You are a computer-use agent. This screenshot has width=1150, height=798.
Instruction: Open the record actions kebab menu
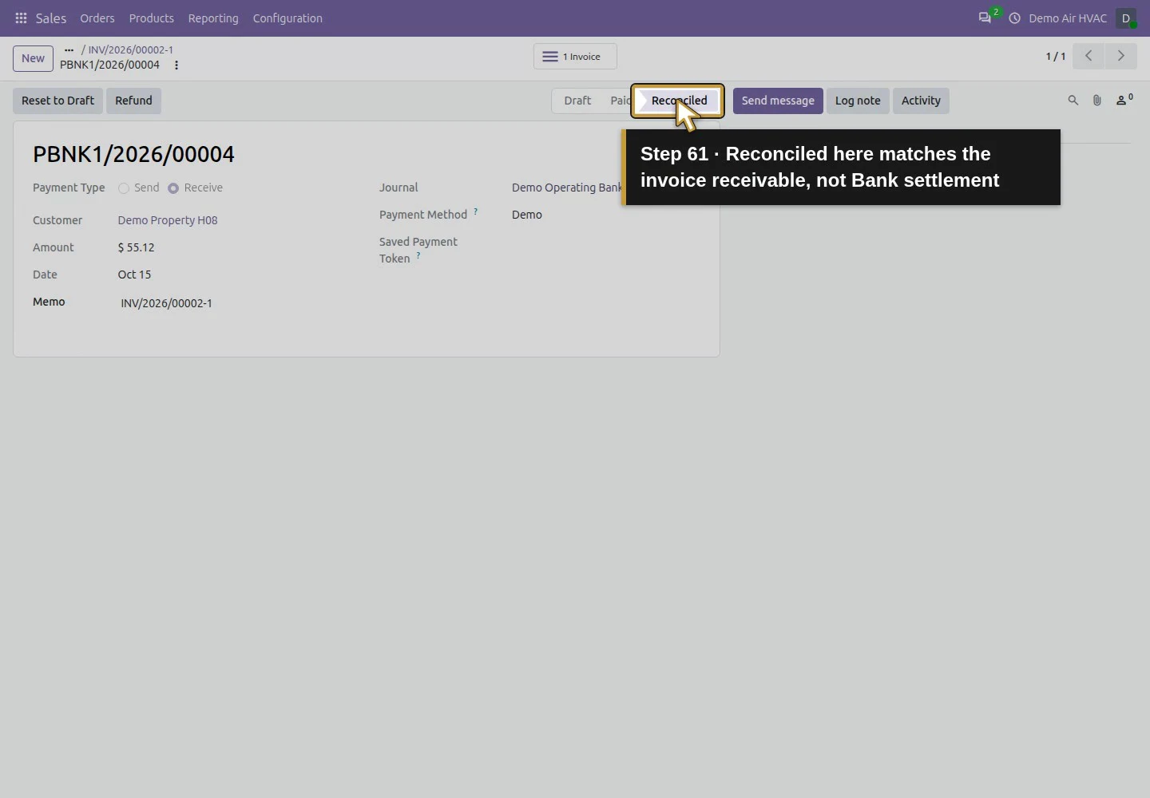click(x=176, y=65)
